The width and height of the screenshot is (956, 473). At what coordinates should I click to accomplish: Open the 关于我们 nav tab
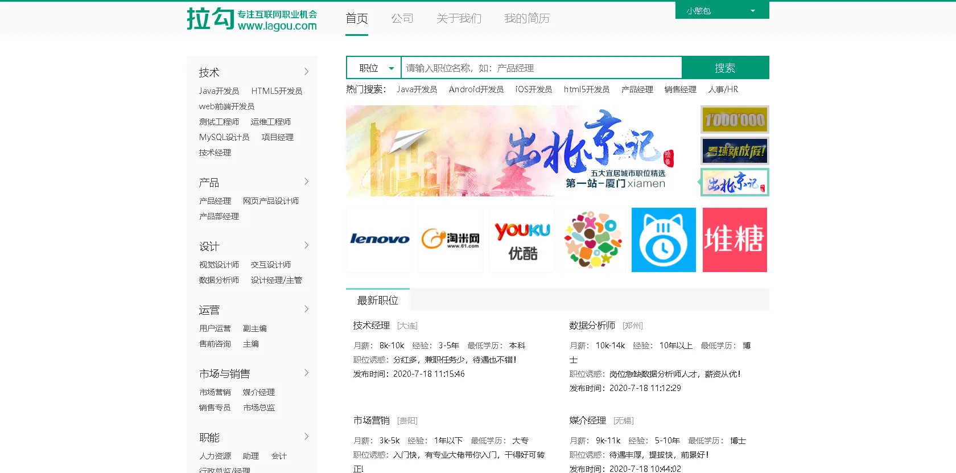[459, 18]
